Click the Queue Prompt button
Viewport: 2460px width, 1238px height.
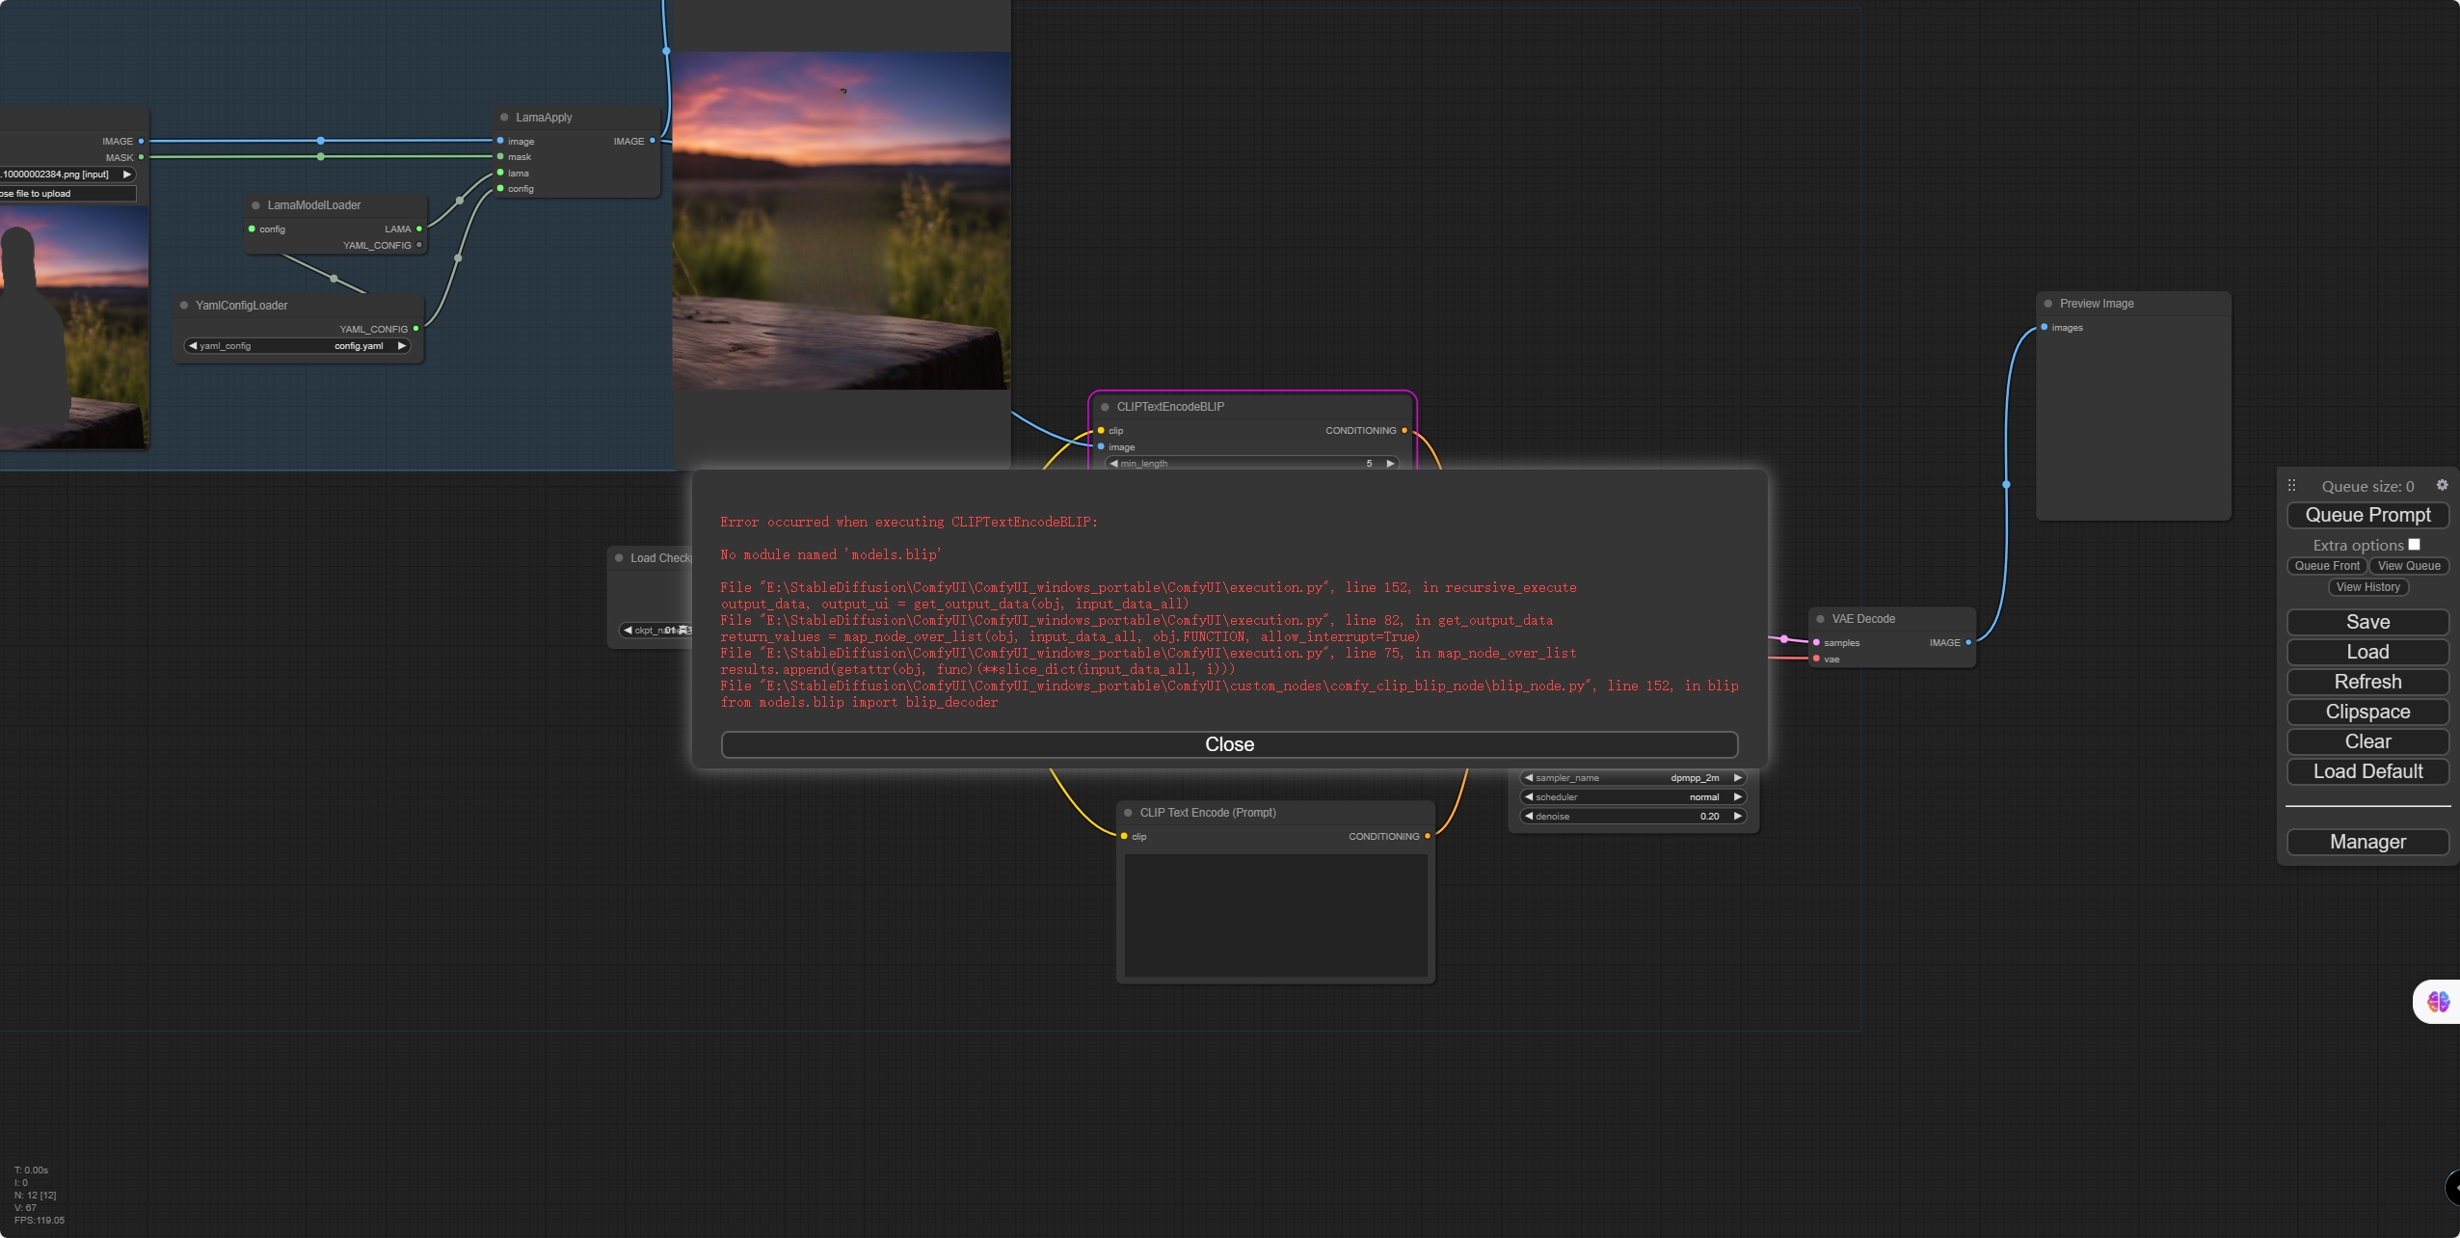coord(2366,514)
